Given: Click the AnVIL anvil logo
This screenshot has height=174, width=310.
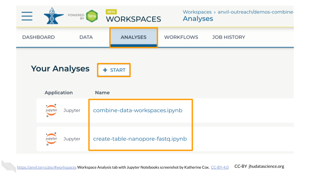Looking at the screenshot, I should point(54,16).
